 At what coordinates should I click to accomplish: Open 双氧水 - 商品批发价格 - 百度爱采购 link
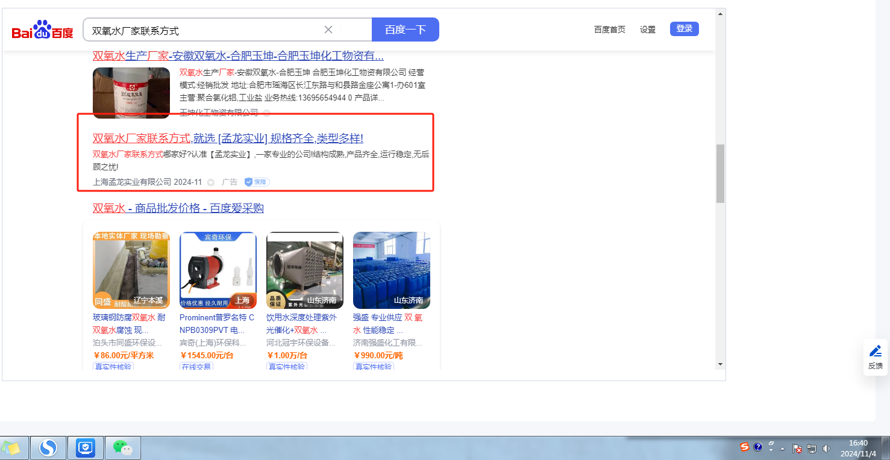coord(178,208)
